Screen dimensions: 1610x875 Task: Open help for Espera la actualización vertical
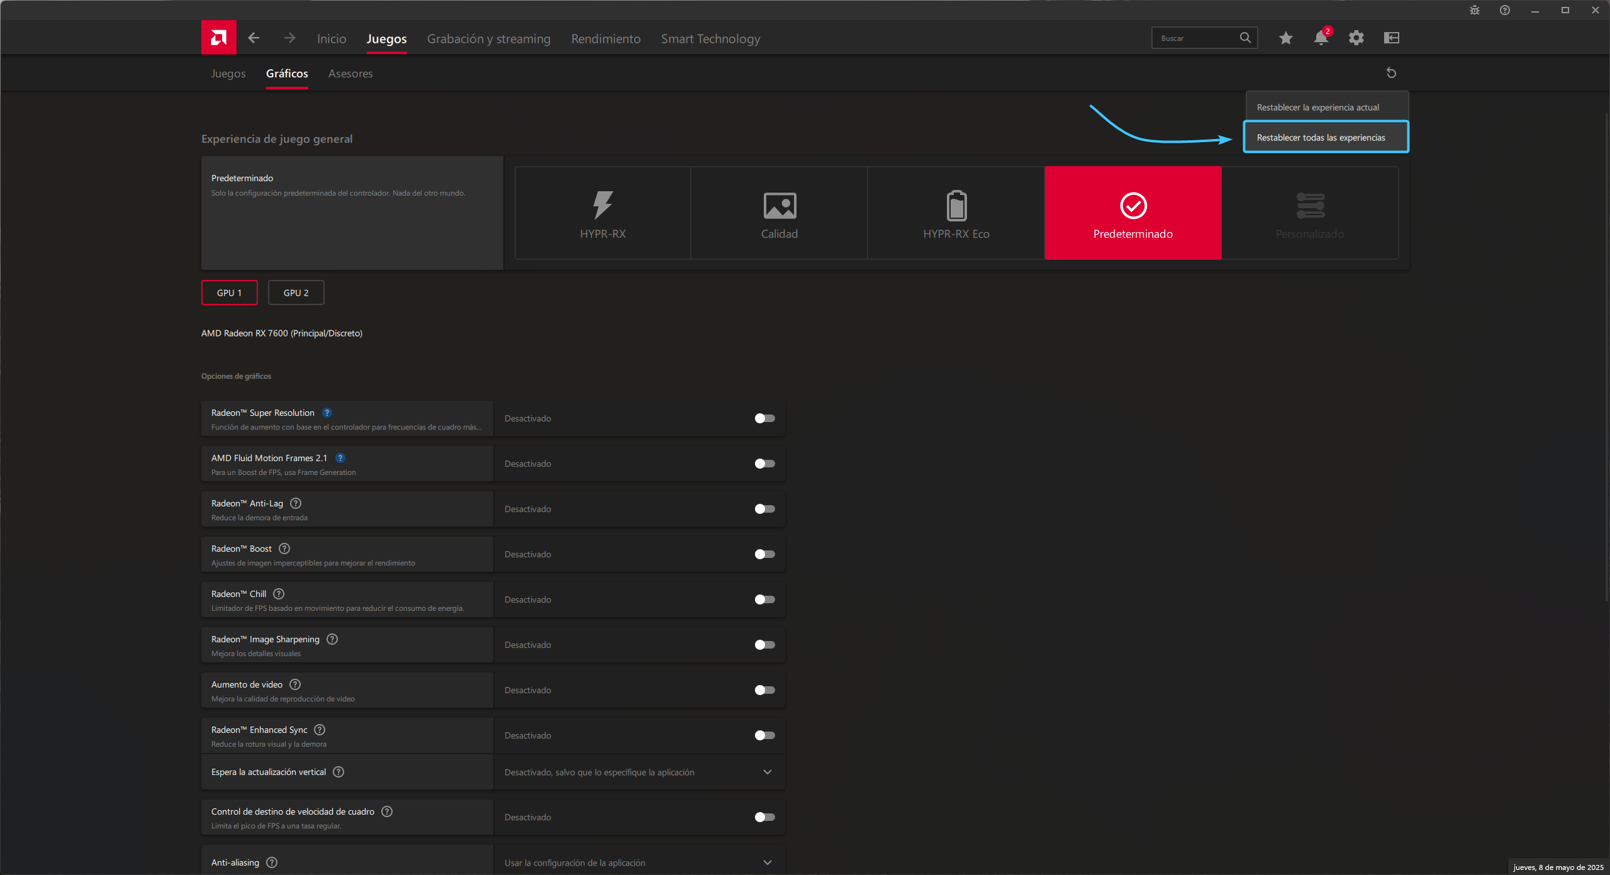[338, 772]
